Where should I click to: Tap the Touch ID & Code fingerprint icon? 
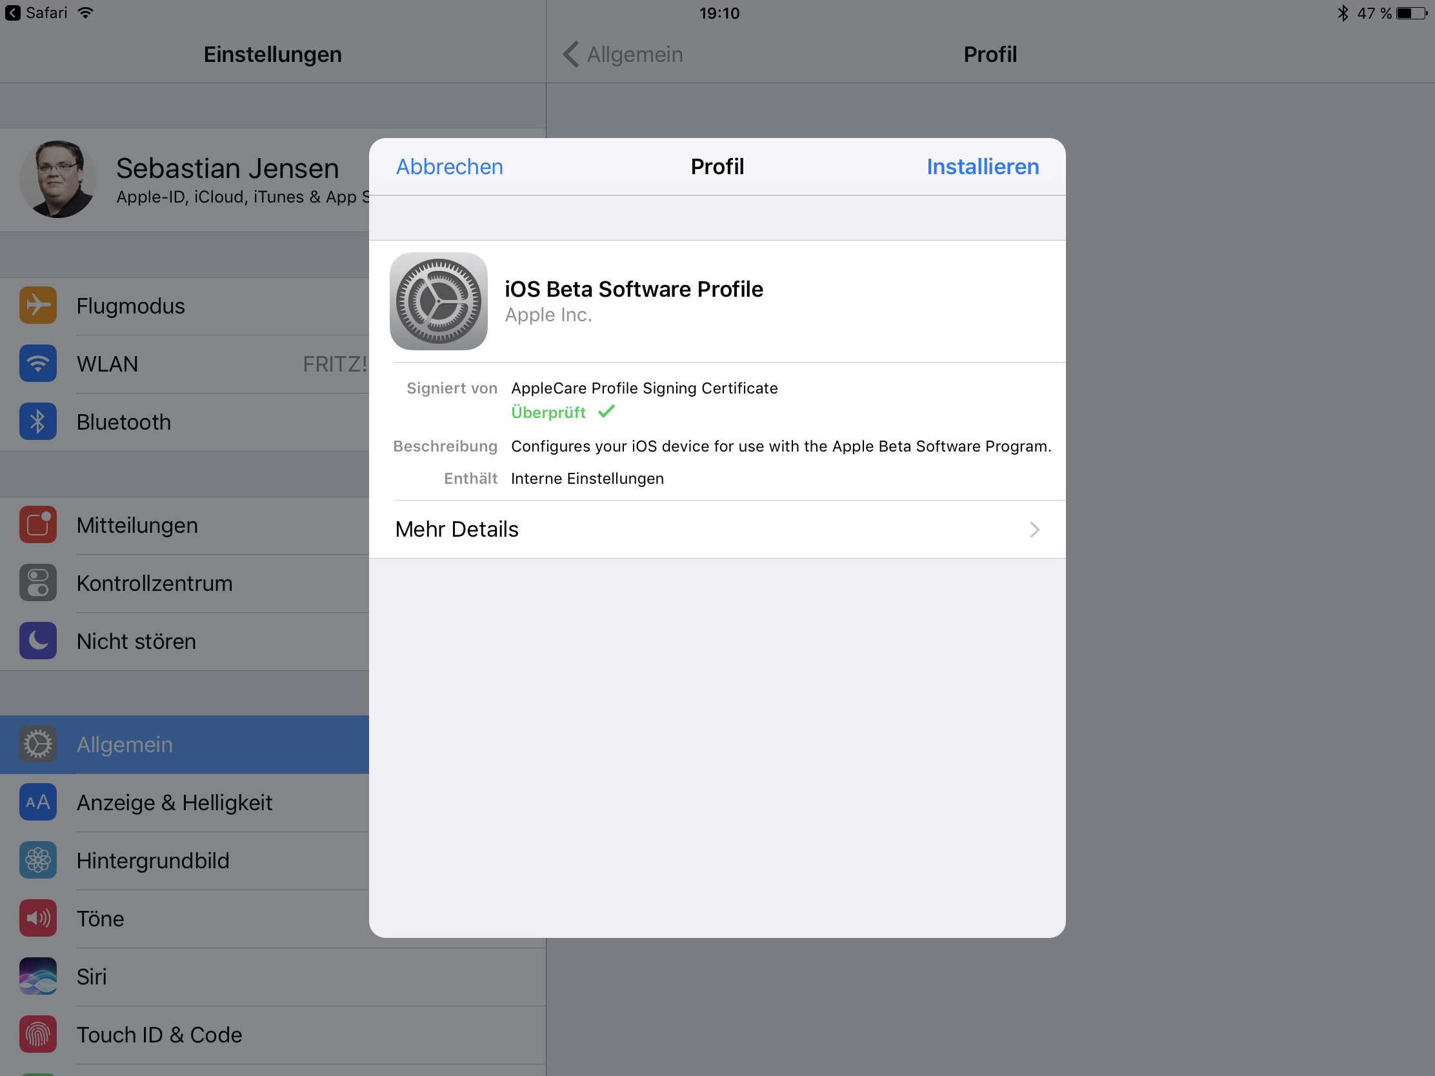[x=37, y=1035]
